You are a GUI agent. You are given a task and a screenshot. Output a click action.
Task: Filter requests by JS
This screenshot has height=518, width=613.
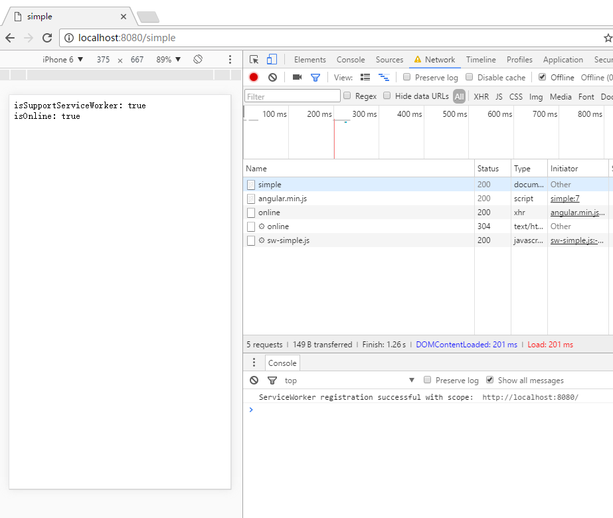tap(499, 96)
